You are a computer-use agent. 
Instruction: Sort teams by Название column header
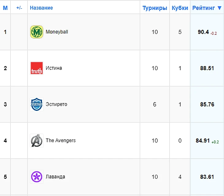(41, 8)
